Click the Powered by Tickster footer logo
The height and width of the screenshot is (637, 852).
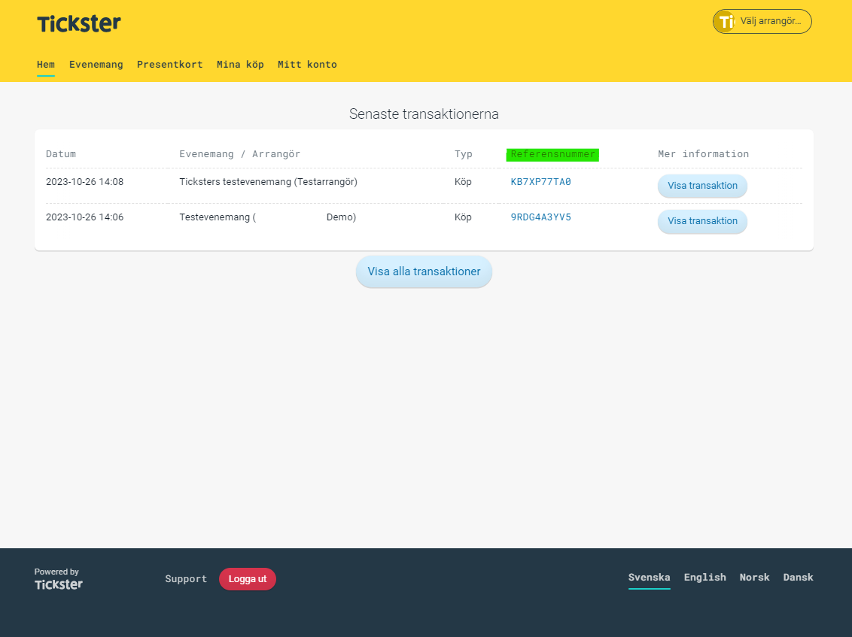click(58, 579)
